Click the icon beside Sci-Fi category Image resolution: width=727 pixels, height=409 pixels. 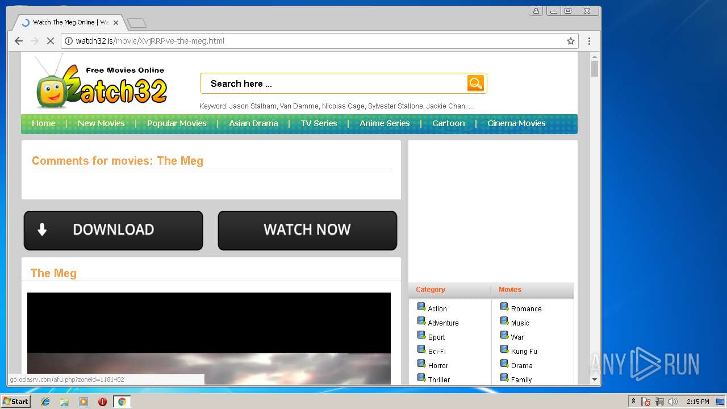point(421,349)
